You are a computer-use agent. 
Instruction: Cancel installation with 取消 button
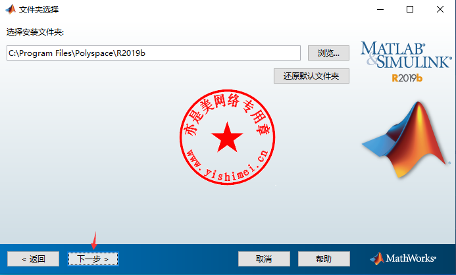[x=264, y=259]
